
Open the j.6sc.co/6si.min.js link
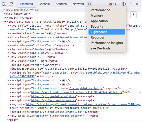point(53,100)
